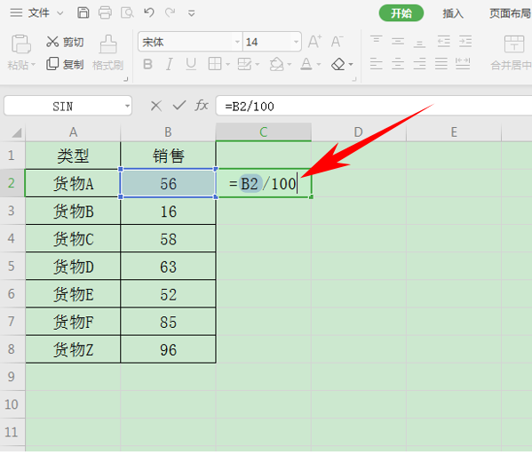Expand the SIN name box dropdown

pyautogui.click(x=127, y=106)
